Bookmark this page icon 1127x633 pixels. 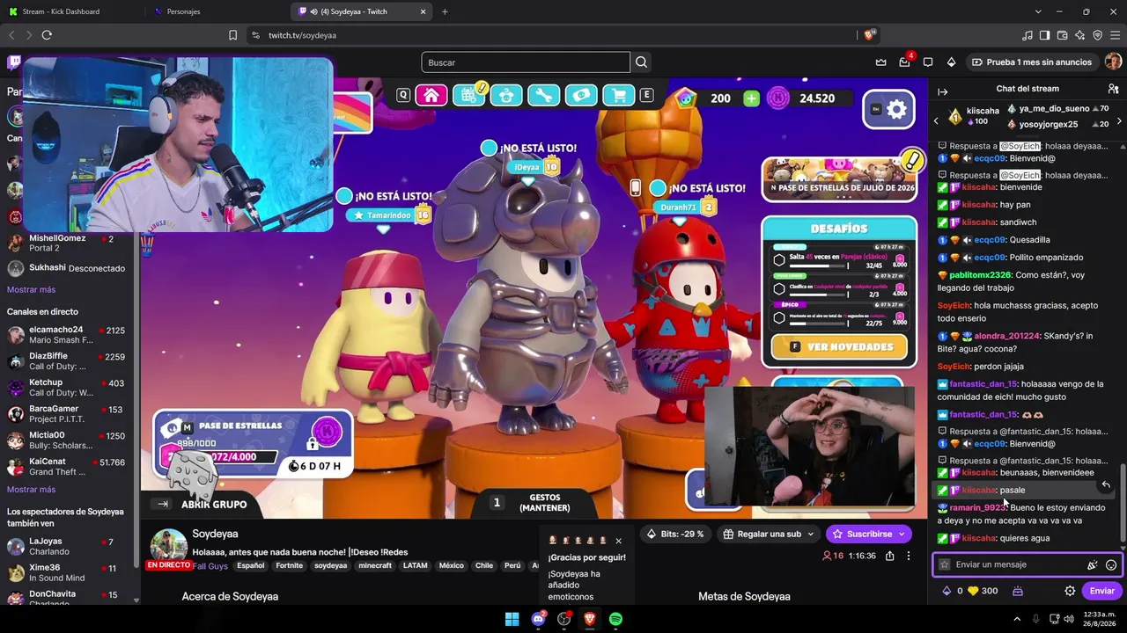tap(232, 35)
